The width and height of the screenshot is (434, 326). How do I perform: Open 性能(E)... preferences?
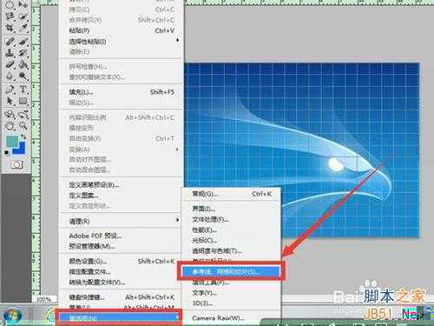pyautogui.click(x=231, y=230)
